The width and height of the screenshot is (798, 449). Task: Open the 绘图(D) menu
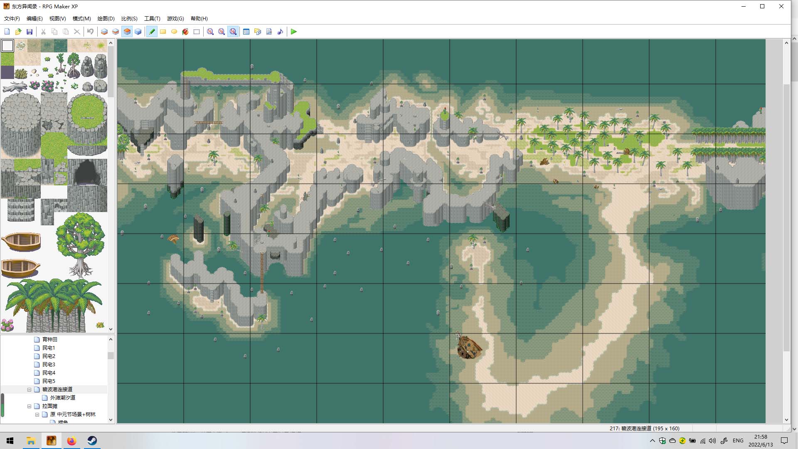pyautogui.click(x=106, y=19)
